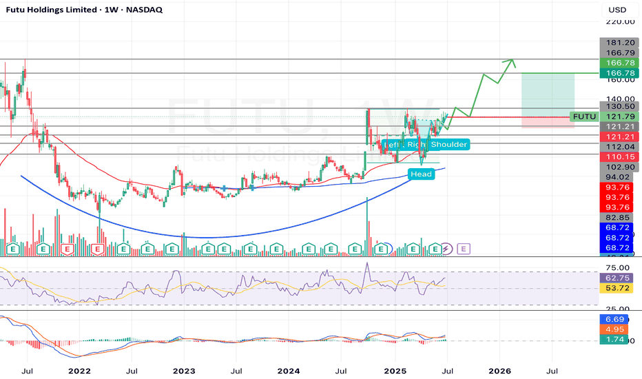Image resolution: width=642 pixels, height=379 pixels.
Task: Click the 2025 label on time axis
Action: point(395,371)
